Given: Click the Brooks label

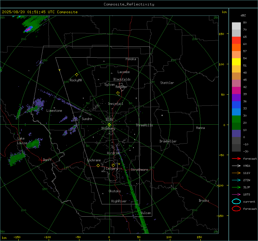Looking at the screenshot, I should (x=204, y=201).
